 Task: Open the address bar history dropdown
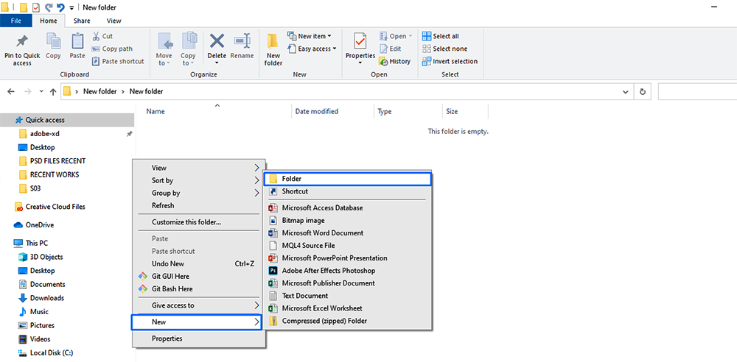(x=626, y=92)
